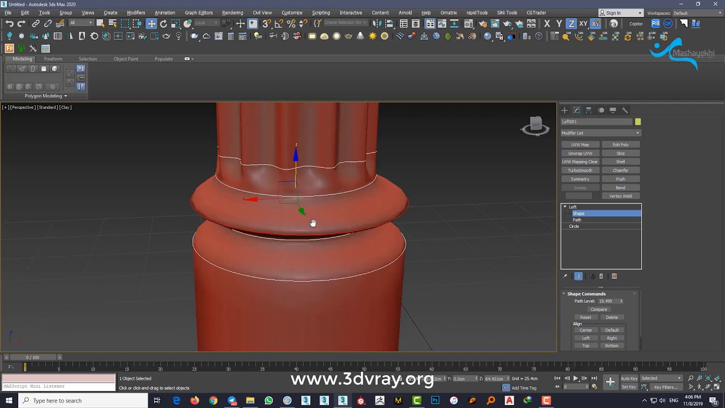
Task: Open the Sign In dropdown
Action: pyautogui.click(x=621, y=13)
